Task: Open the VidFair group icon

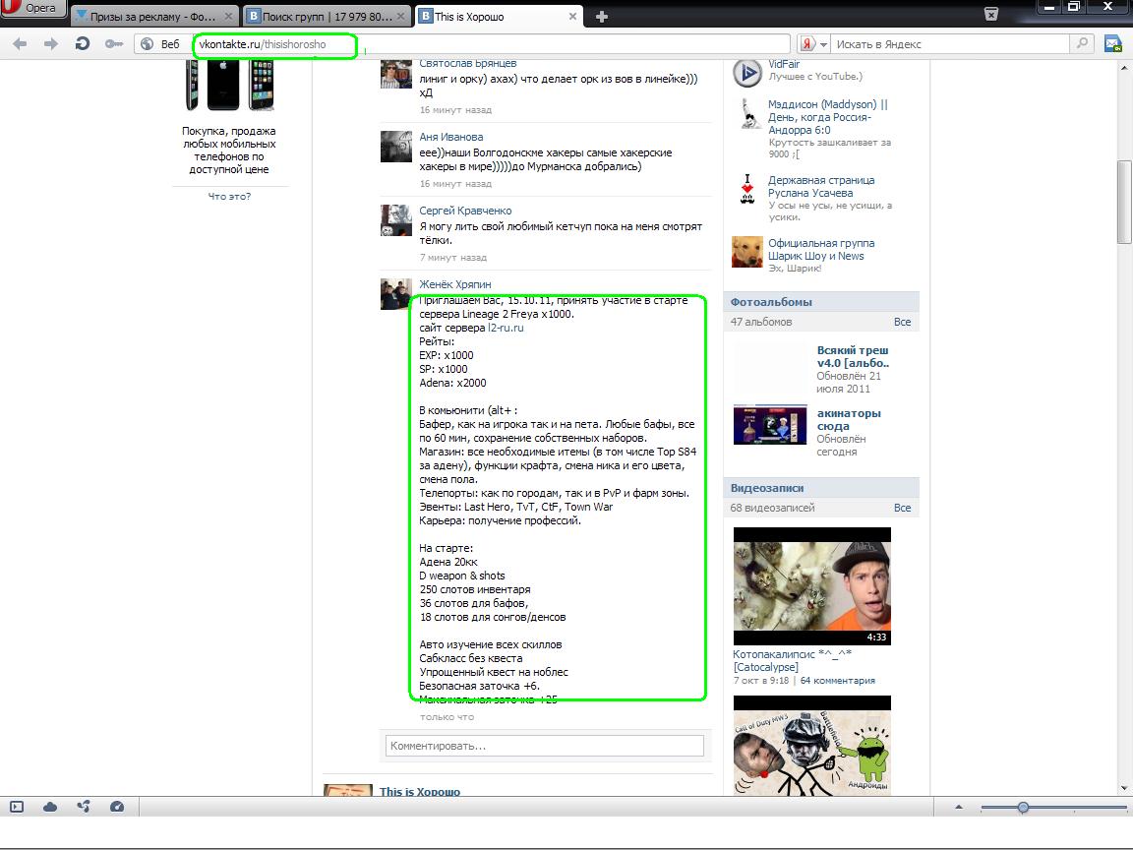Action: click(747, 72)
